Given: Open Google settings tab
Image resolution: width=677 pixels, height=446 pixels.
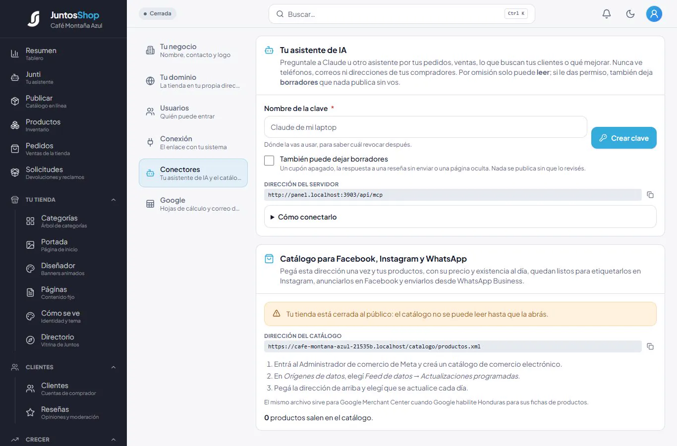Looking at the screenshot, I should [x=193, y=204].
